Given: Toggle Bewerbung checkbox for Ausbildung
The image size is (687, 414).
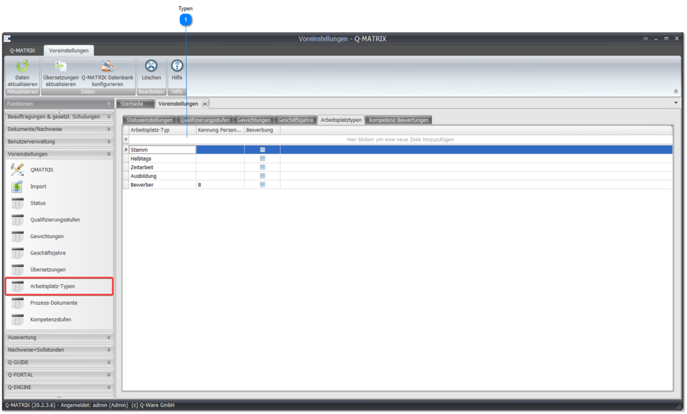Looking at the screenshot, I should (x=263, y=176).
